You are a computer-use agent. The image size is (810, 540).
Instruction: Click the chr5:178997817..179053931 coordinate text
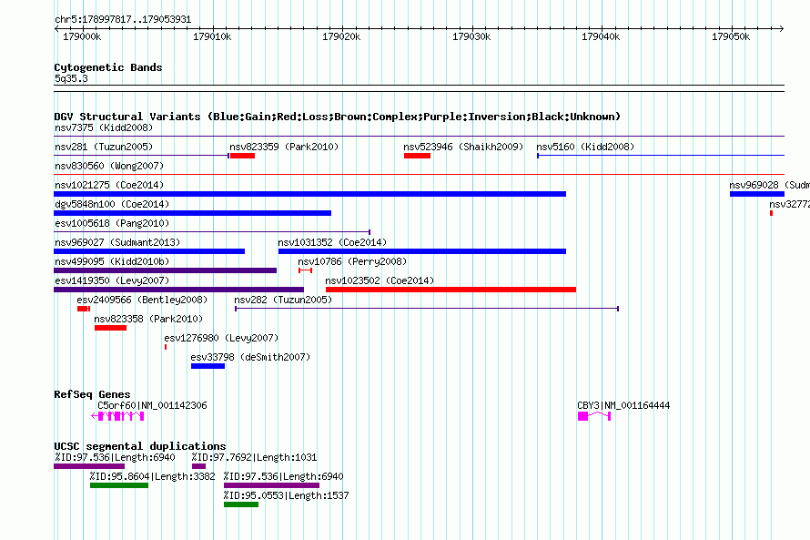[123, 20]
